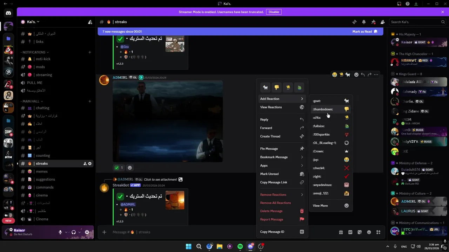Choose the :joy: reaction

331,160
